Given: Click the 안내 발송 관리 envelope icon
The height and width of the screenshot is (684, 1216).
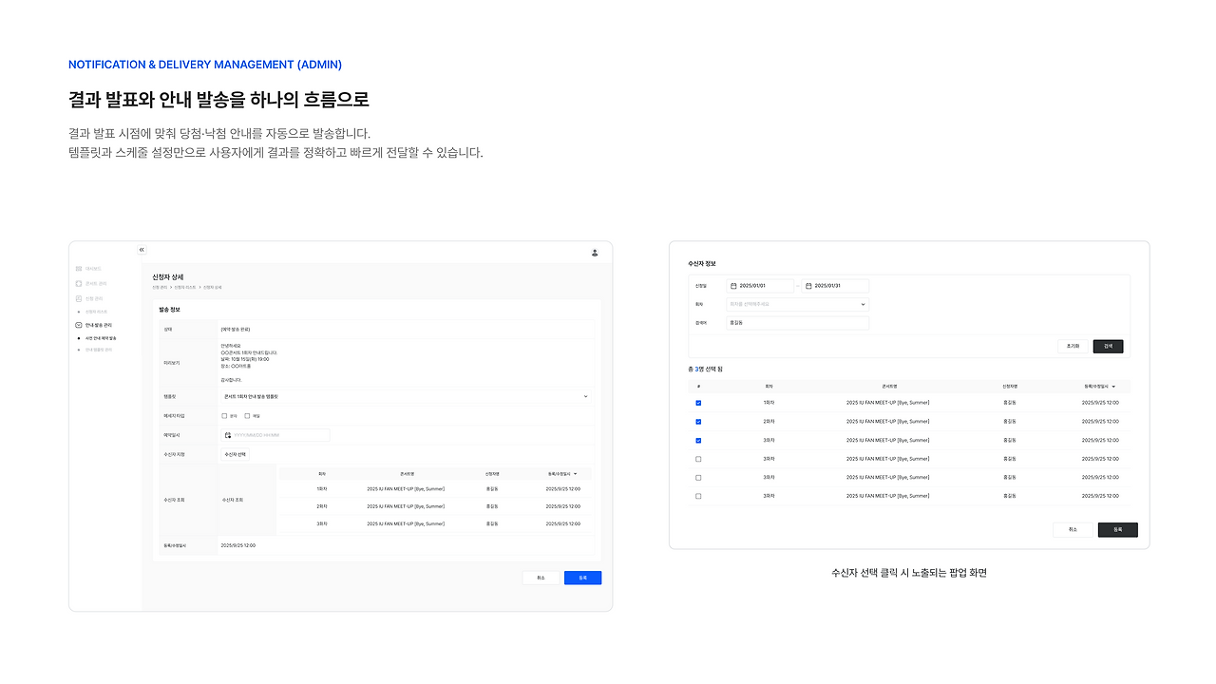Looking at the screenshot, I should [x=79, y=325].
